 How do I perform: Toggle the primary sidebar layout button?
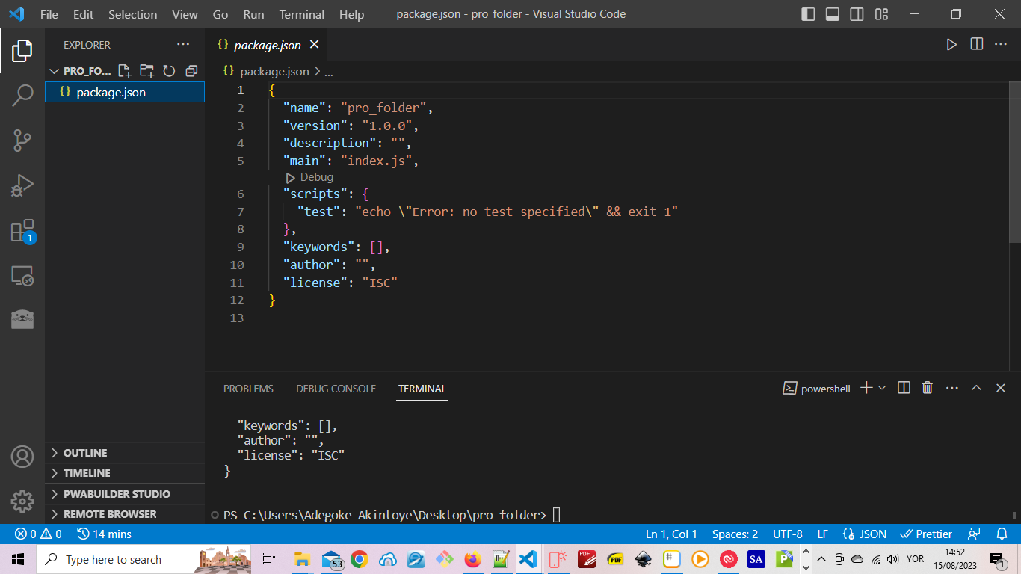pyautogui.click(x=808, y=14)
